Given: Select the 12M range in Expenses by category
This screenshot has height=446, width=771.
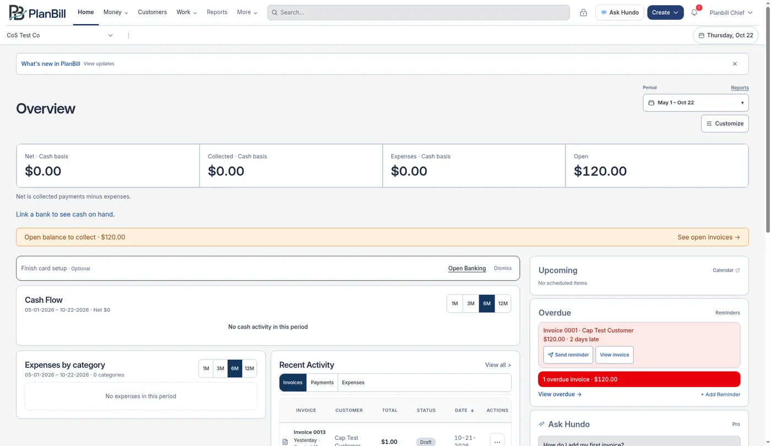Looking at the screenshot, I should pyautogui.click(x=249, y=368).
